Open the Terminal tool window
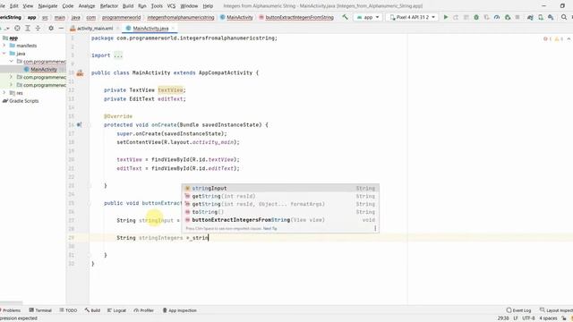The width and height of the screenshot is (573, 322). click(x=40, y=310)
